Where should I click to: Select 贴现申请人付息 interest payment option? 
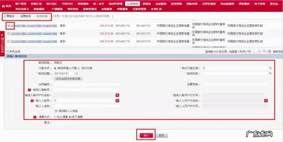coord(55,68)
